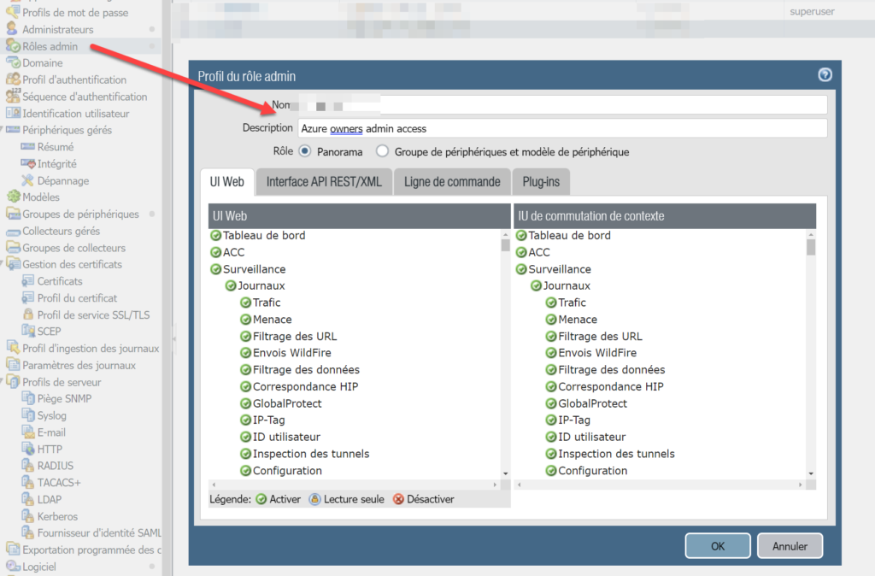The width and height of the screenshot is (875, 576).
Task: Click the Annuler button
Action: (790, 545)
